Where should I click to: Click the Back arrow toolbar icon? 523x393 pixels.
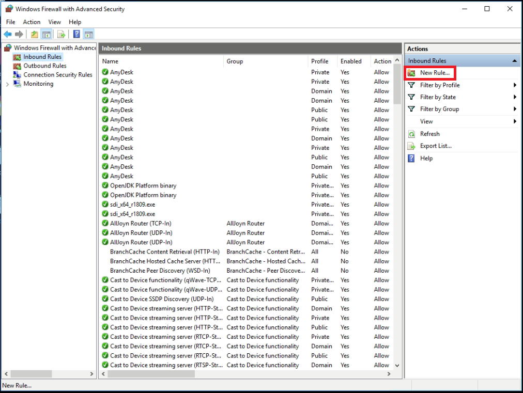(8, 34)
